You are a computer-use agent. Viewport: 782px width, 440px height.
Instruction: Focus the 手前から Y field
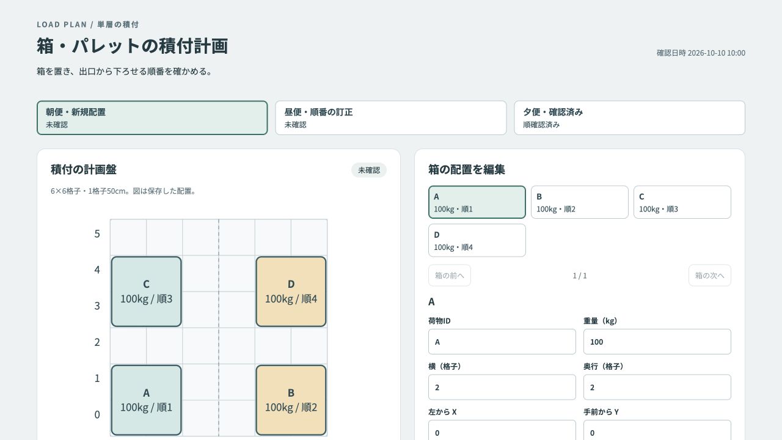pyautogui.click(x=657, y=430)
